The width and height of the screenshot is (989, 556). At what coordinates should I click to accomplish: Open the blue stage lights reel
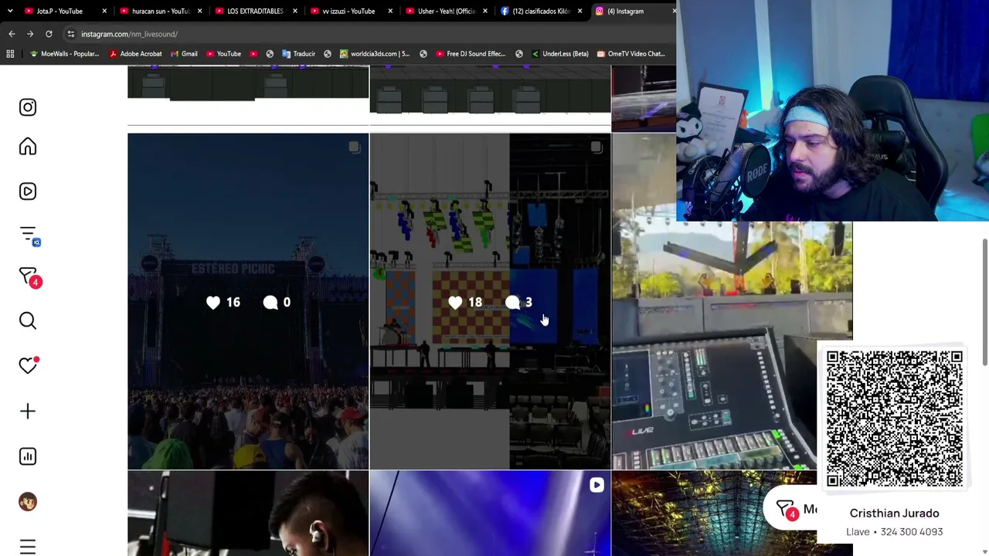[490, 514]
